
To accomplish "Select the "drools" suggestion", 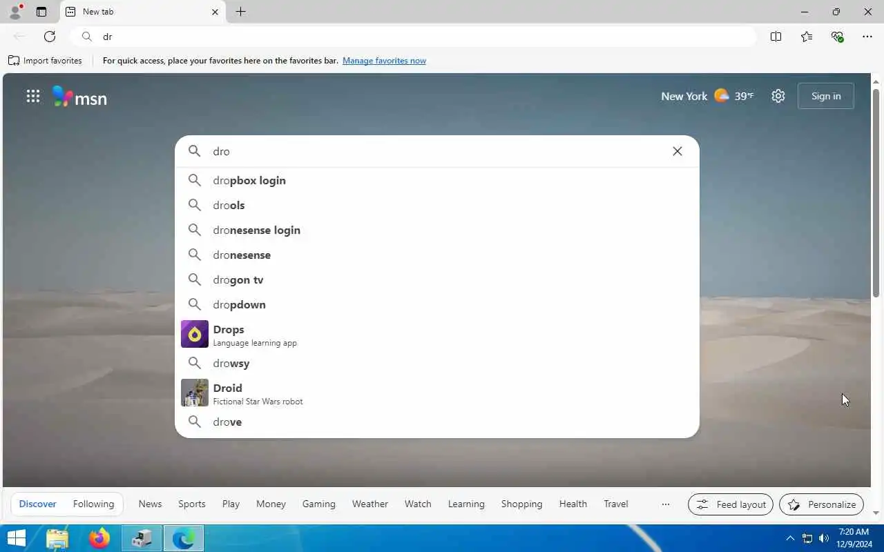I will [x=437, y=205].
